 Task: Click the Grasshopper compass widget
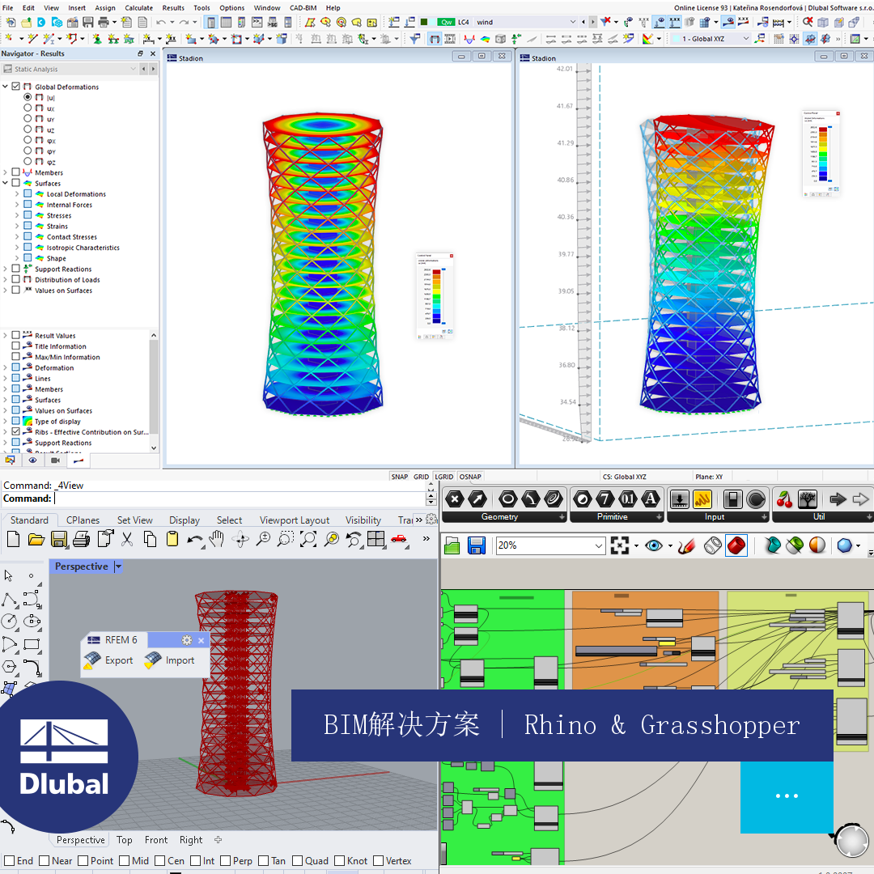851,840
